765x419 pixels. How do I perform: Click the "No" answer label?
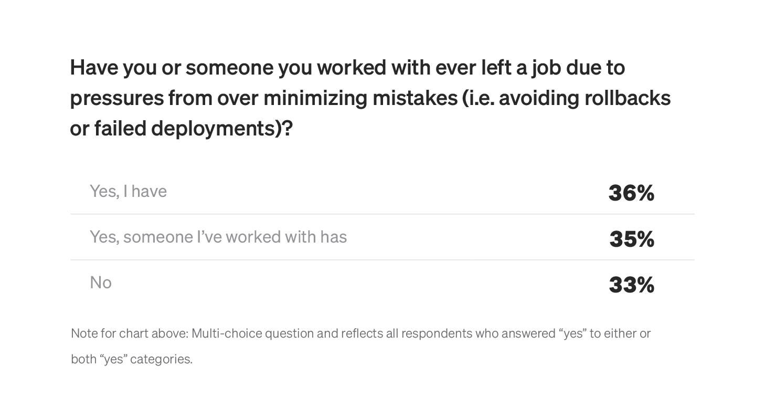pos(101,282)
